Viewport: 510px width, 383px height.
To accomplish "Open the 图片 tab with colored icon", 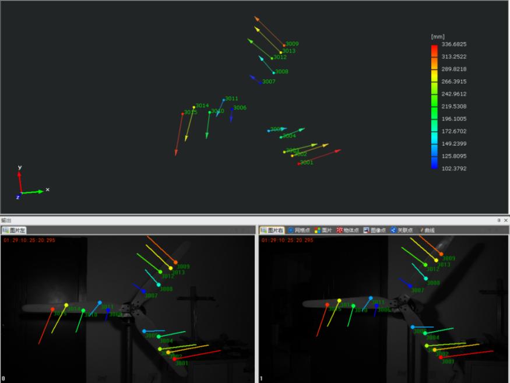I will [322, 230].
